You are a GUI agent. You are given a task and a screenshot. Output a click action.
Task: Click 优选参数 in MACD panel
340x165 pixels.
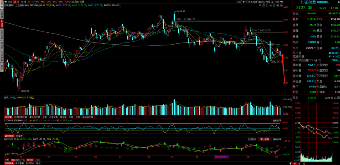[252, 139]
